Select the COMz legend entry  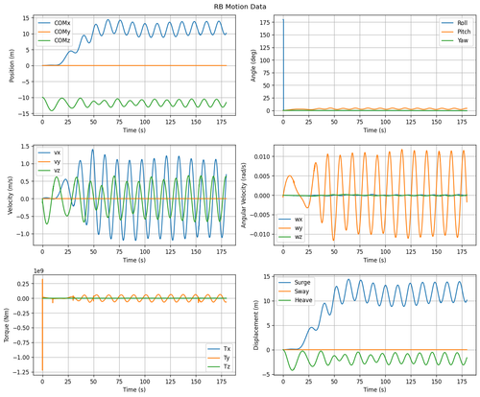tap(54, 40)
